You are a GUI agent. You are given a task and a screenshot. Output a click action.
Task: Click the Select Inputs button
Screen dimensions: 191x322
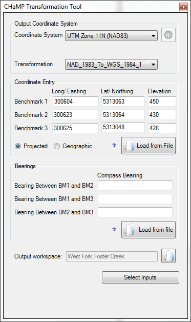140,277
